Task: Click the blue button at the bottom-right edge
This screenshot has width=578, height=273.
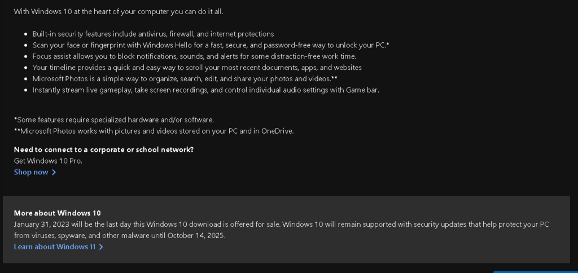Action: pyautogui.click(x=536, y=272)
